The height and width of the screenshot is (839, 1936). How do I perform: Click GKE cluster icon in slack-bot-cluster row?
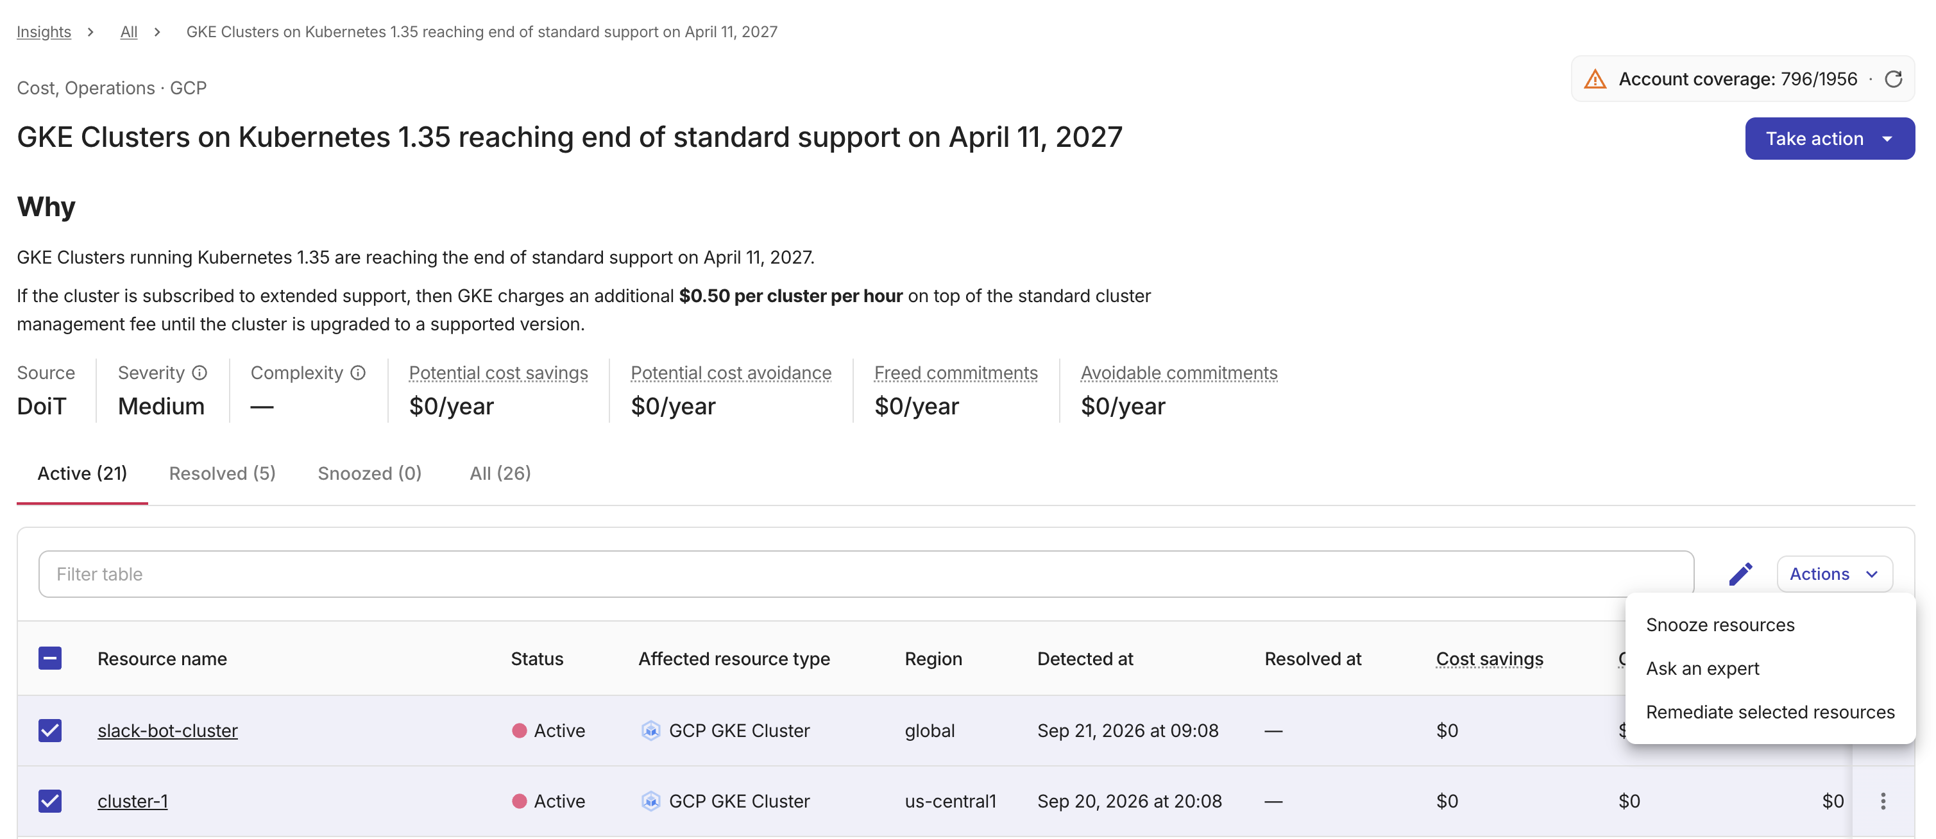pos(651,730)
